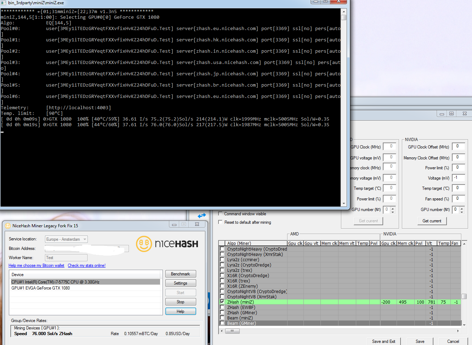Click the Worker Name input field
The height and width of the screenshot is (345, 472).
(66, 258)
